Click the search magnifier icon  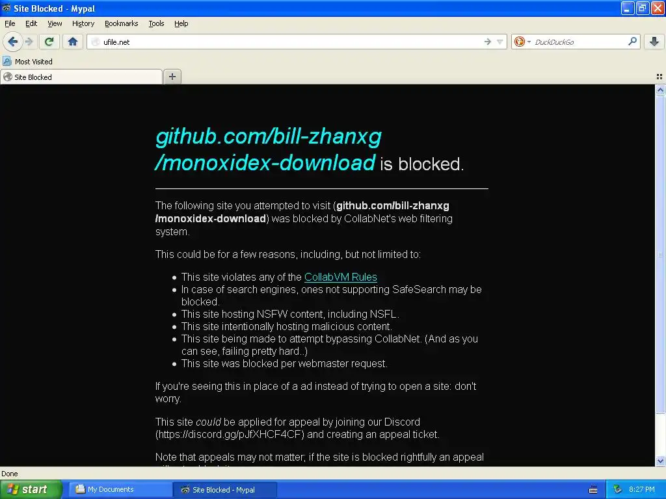tap(632, 42)
